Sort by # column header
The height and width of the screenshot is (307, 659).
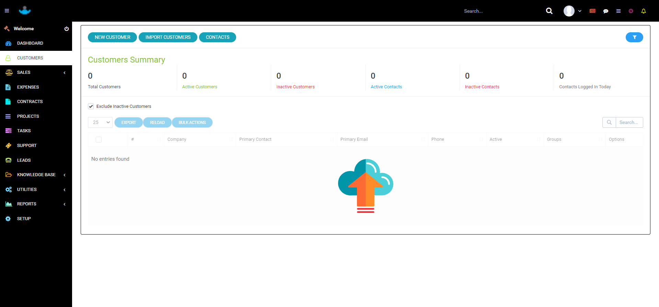tap(146, 139)
